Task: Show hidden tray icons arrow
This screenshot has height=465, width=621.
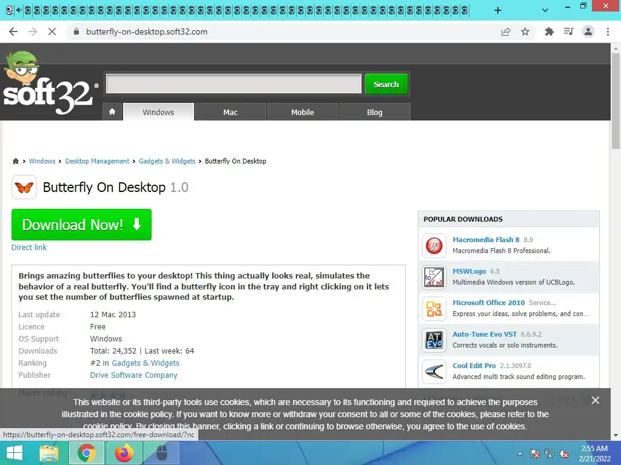Action: [520, 453]
